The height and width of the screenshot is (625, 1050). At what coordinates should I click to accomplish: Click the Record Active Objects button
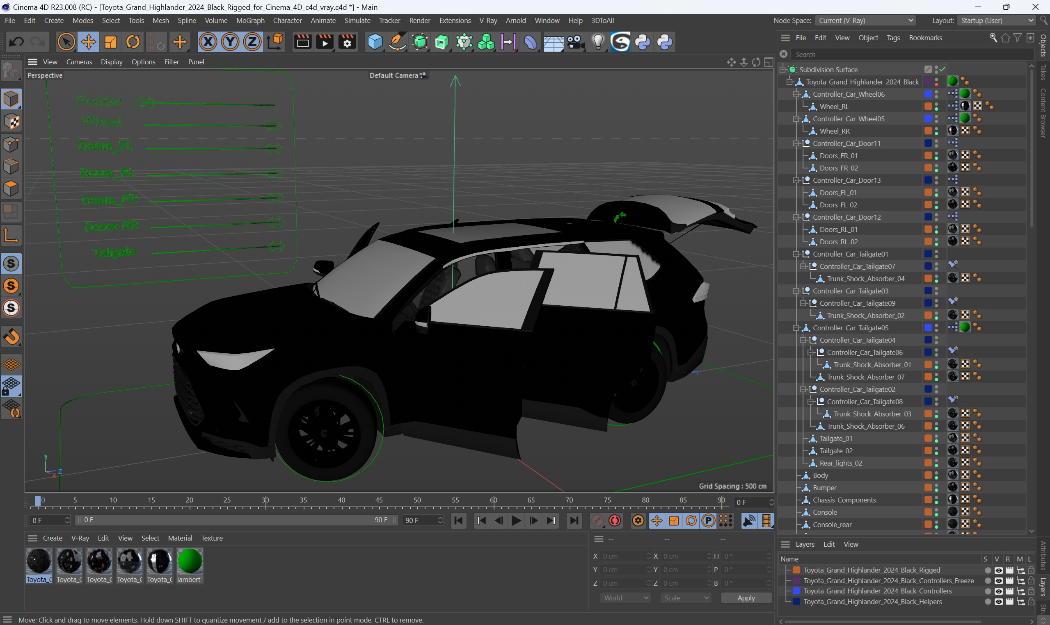[597, 520]
